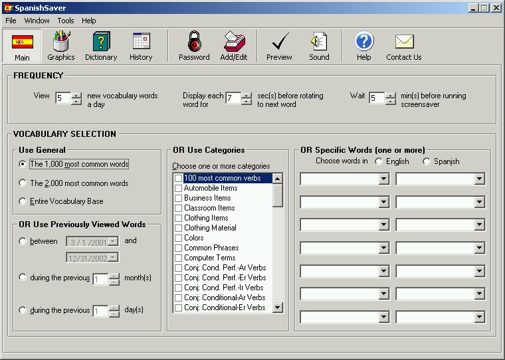Increase minutes to wait before screensaver

pos(390,95)
